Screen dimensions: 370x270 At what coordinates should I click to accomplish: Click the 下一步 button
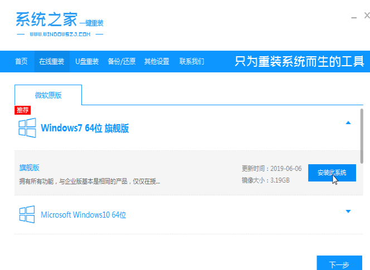(339, 264)
